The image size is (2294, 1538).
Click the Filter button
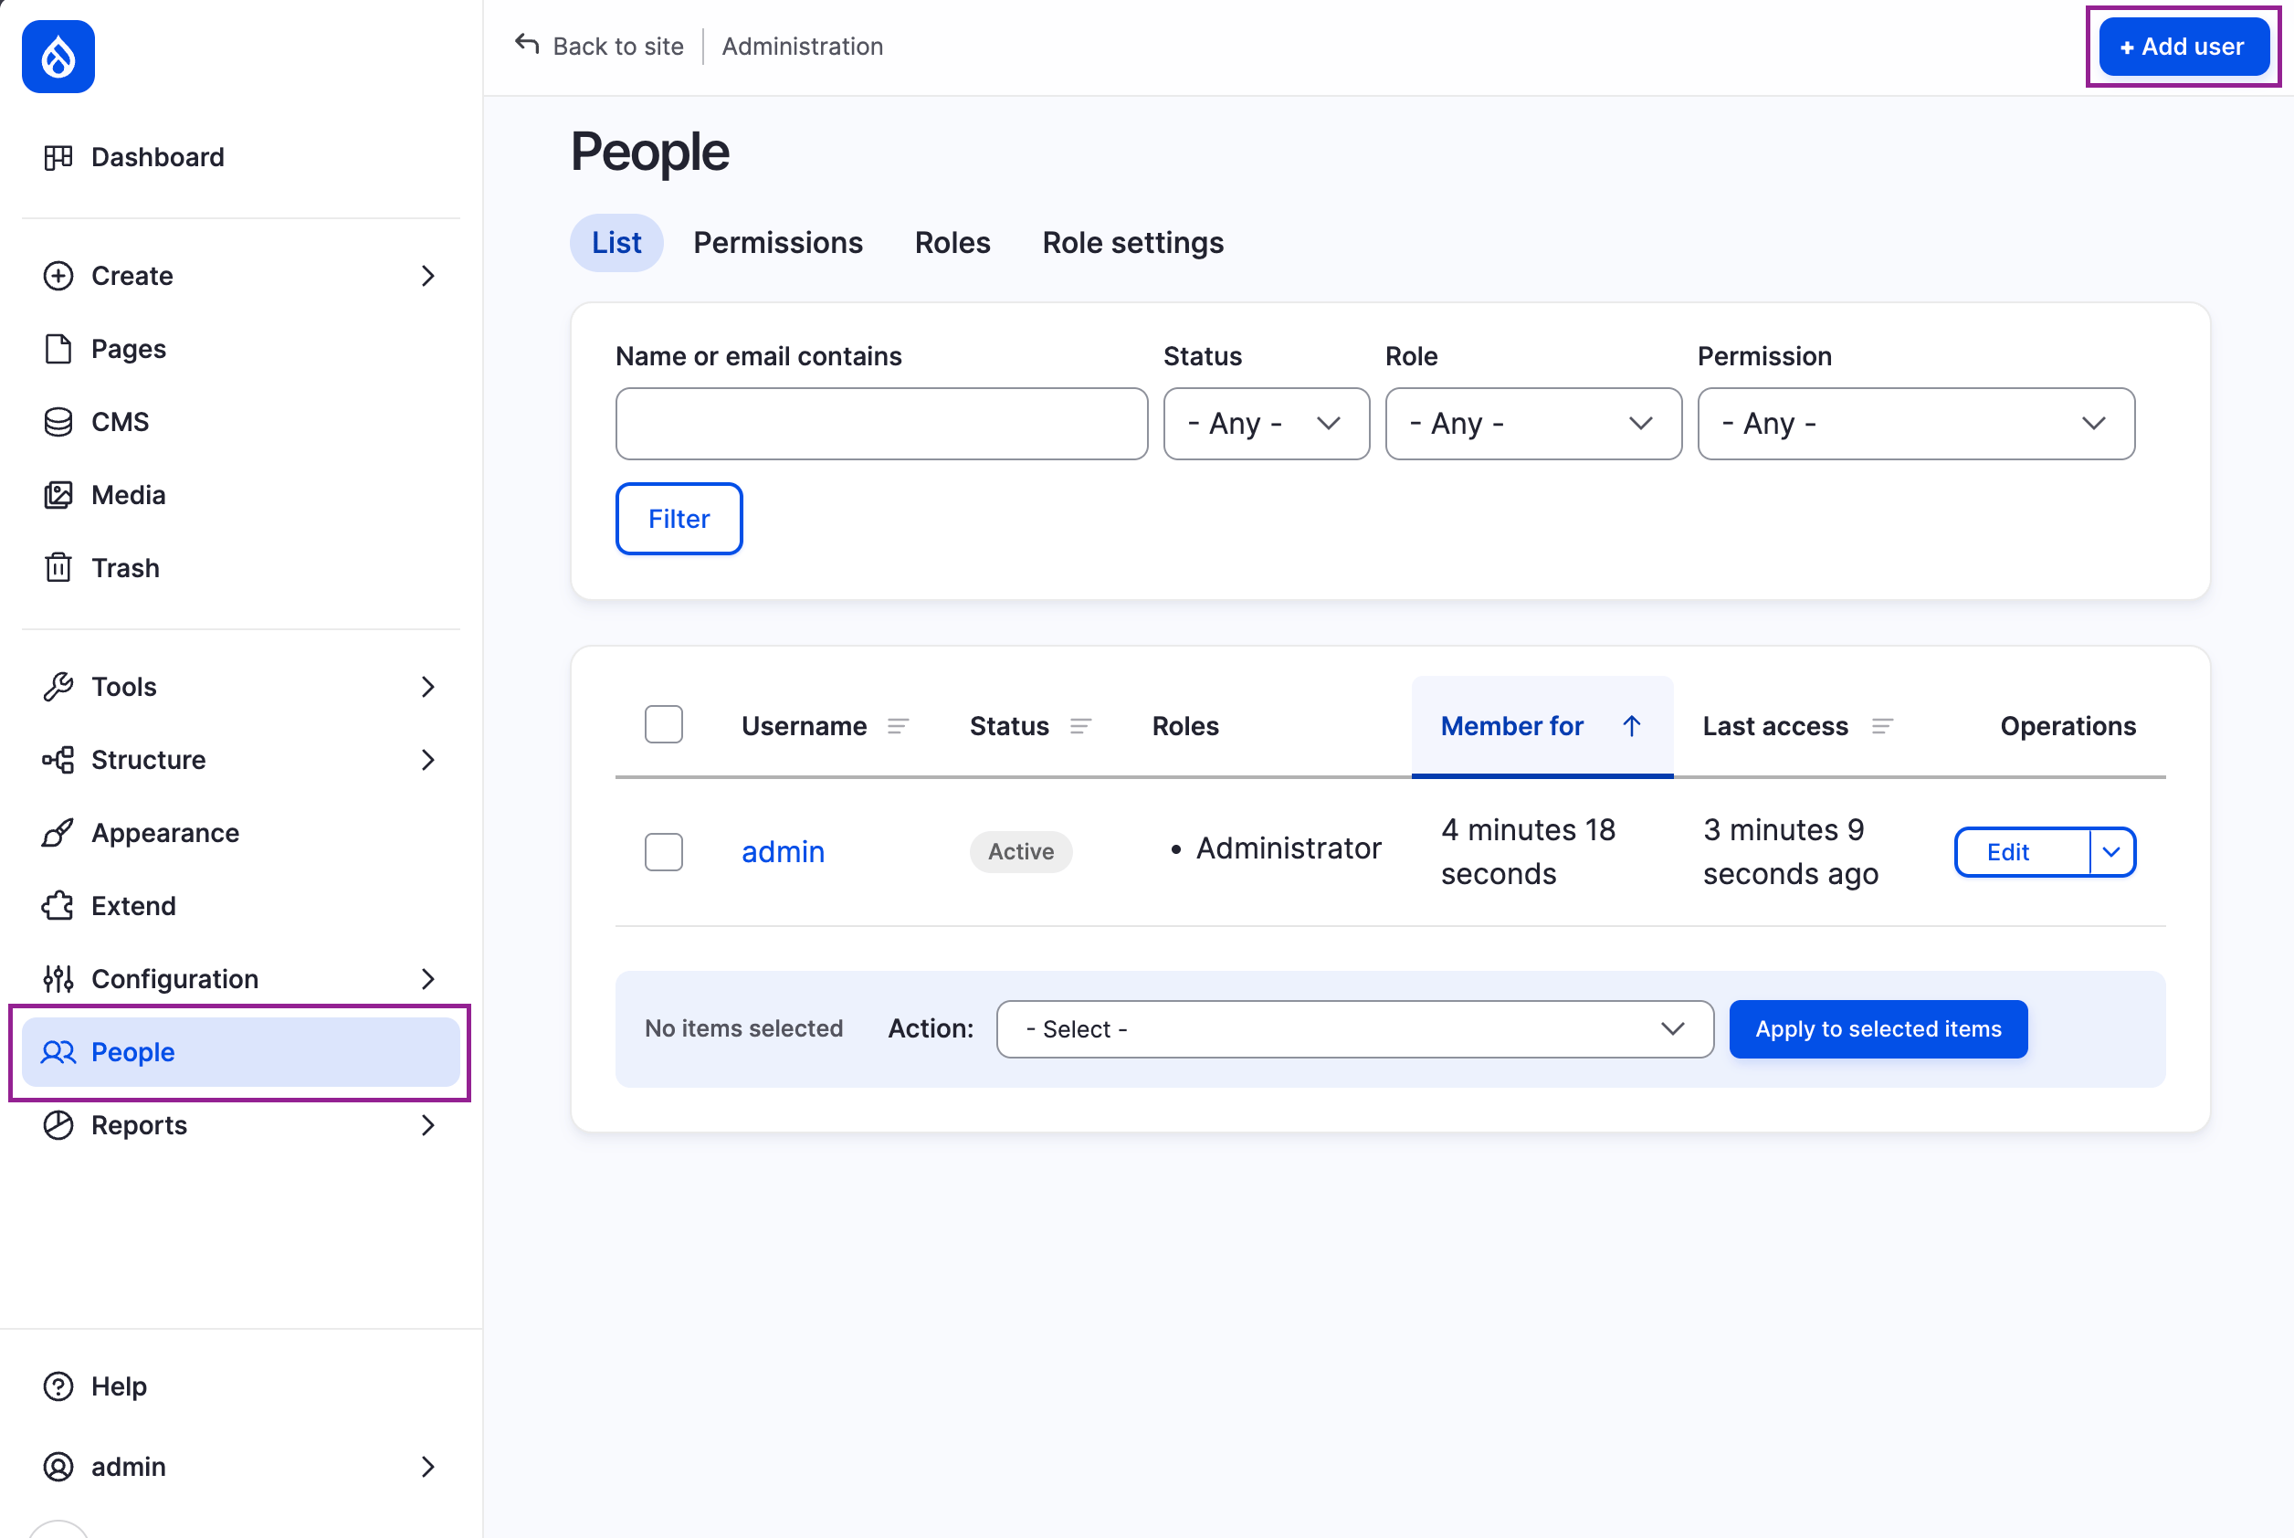coord(679,518)
